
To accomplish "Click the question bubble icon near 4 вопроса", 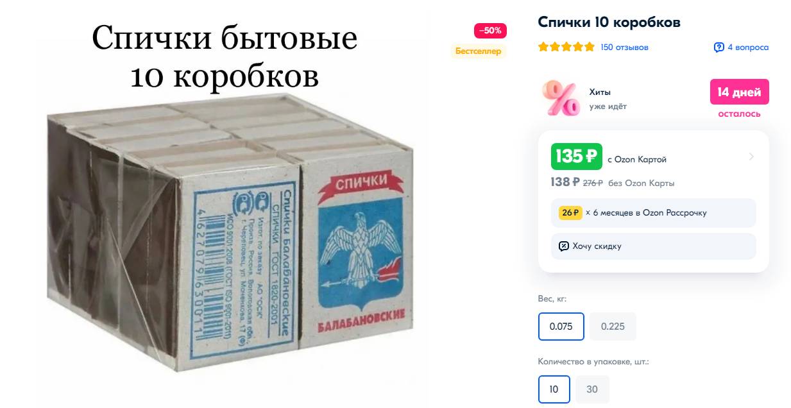I will pyautogui.click(x=719, y=47).
